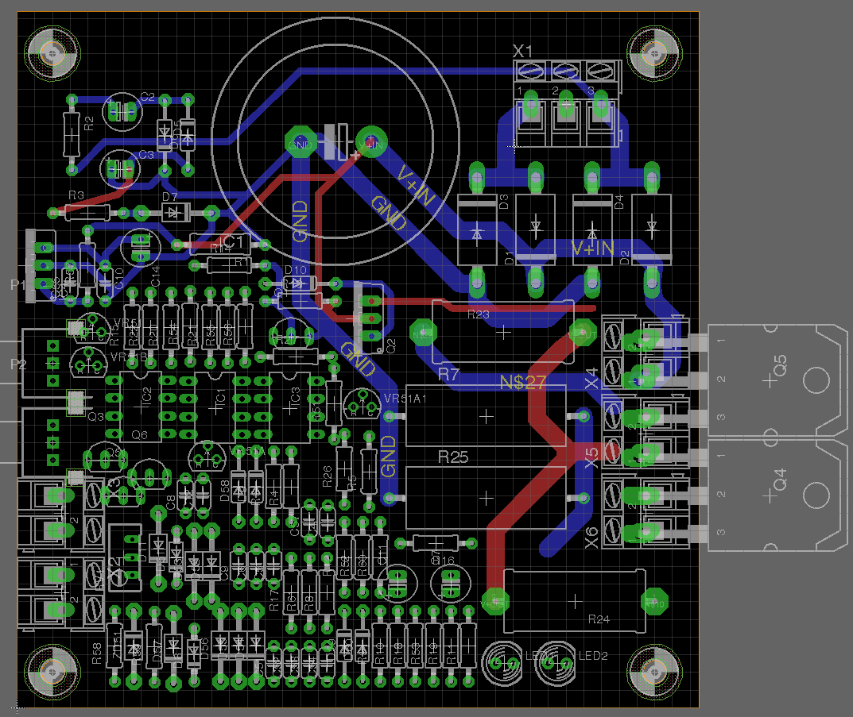Image resolution: width=853 pixels, height=717 pixels.
Task: Select the N$27 net name label
Action: [x=522, y=383]
